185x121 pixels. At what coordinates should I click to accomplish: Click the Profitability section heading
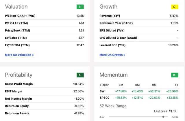click(18, 75)
